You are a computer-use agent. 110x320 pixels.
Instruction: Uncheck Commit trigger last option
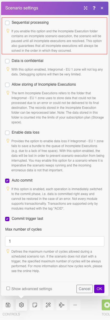pos(7,219)
